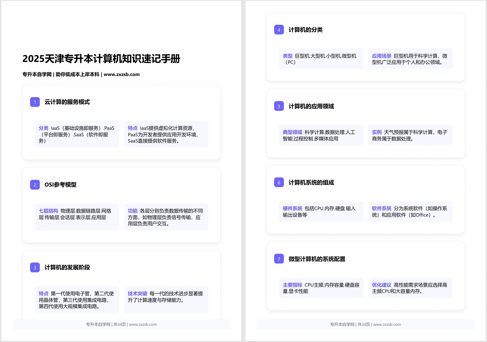The width and height of the screenshot is (487, 342).
Task: Click the number 1 badge beside 云计算的服务模式
Action: [35, 102]
